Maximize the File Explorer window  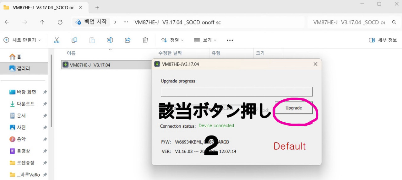click(379, 4)
